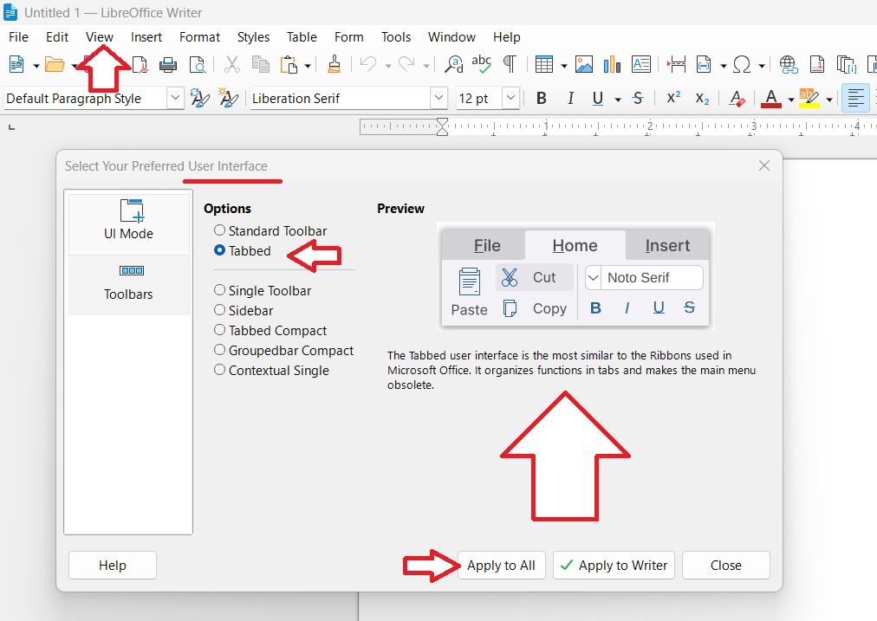Run the spelling check (abc icon)
The image size is (877, 621).
[x=482, y=64]
